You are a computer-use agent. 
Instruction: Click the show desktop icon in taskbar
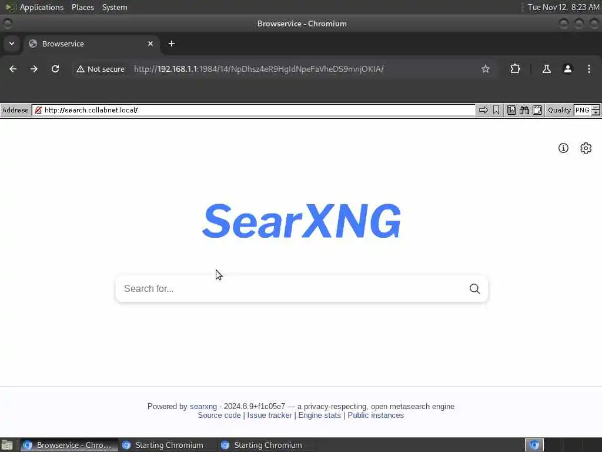(7, 445)
